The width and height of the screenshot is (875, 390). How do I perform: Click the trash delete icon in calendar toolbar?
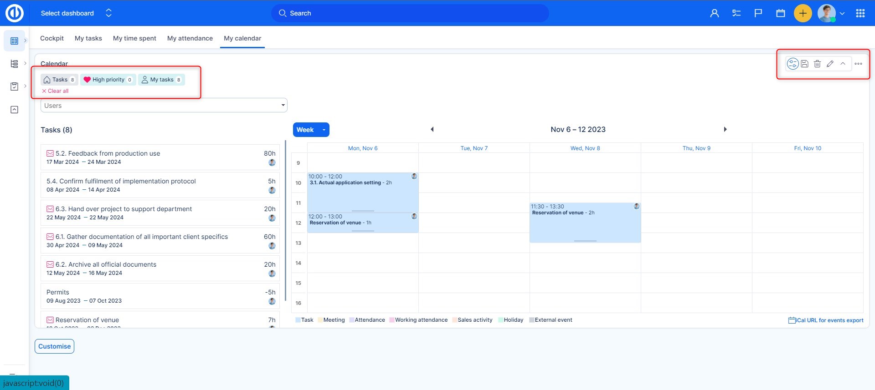pyautogui.click(x=817, y=64)
